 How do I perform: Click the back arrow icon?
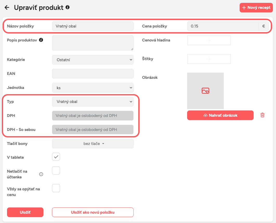click(7, 8)
